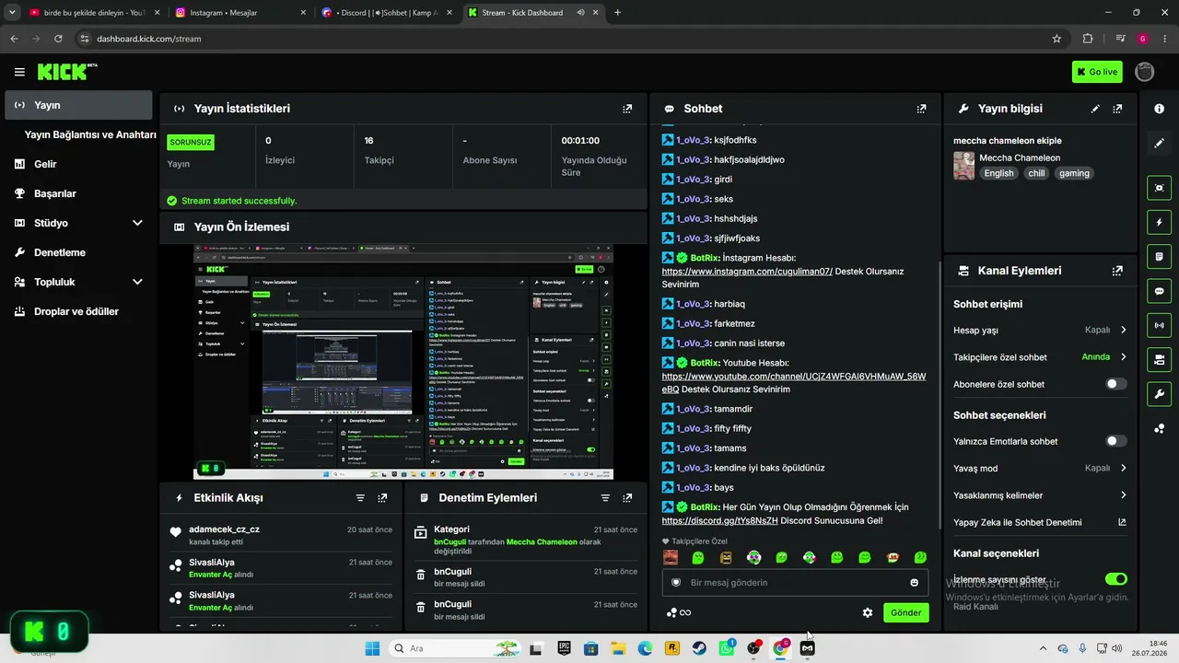Open OBS Studio from the taskbar
1179x663 pixels.
754,648
